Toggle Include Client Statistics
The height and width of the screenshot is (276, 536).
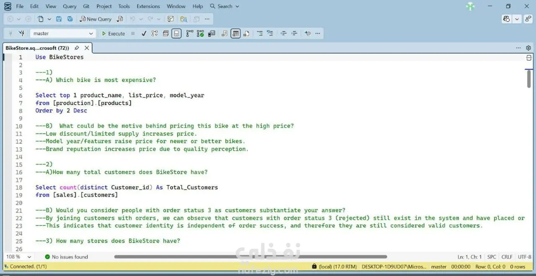click(211, 33)
